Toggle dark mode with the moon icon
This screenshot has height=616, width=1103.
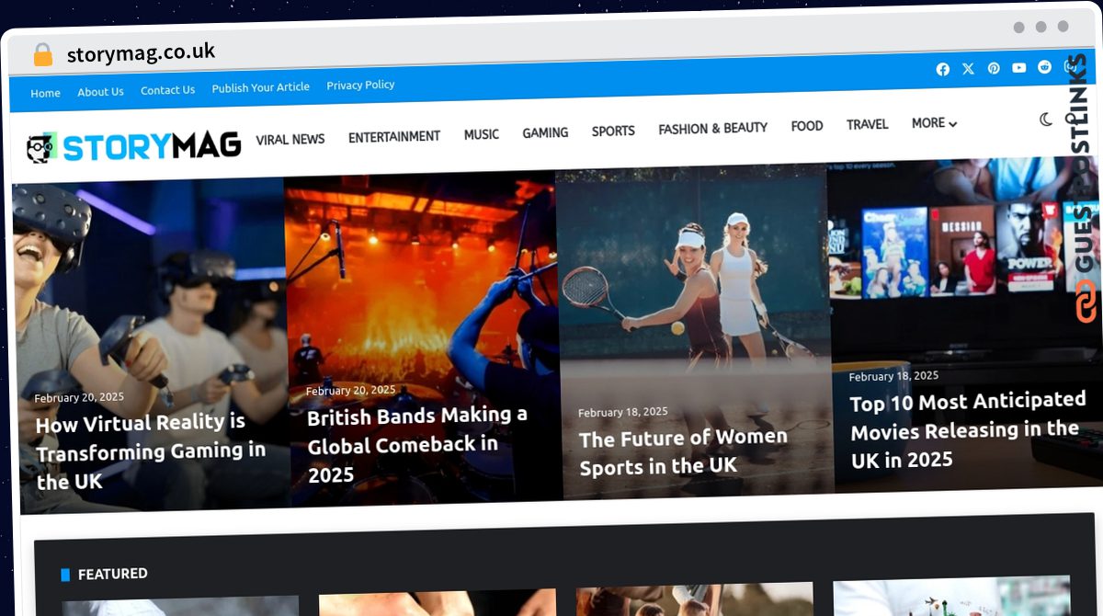tap(1046, 120)
